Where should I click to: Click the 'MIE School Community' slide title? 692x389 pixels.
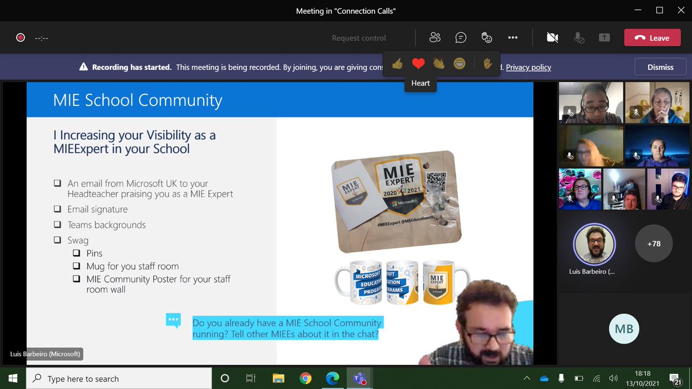click(x=137, y=100)
